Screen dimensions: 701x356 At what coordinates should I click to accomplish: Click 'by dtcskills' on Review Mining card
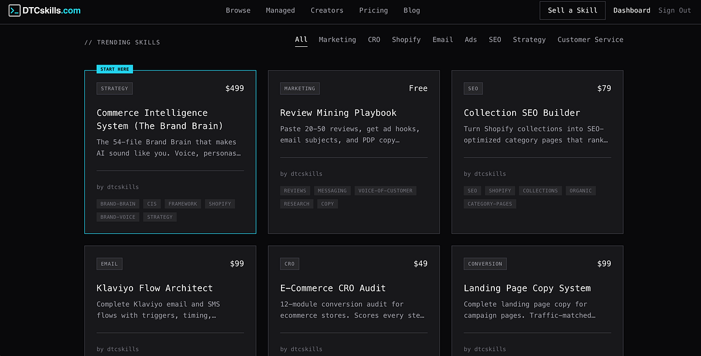pos(301,174)
